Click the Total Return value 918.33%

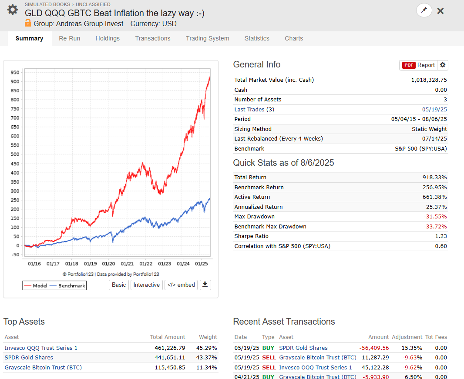coord(434,178)
